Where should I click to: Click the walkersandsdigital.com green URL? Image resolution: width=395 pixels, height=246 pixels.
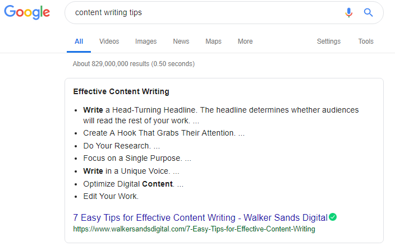[x=194, y=229]
